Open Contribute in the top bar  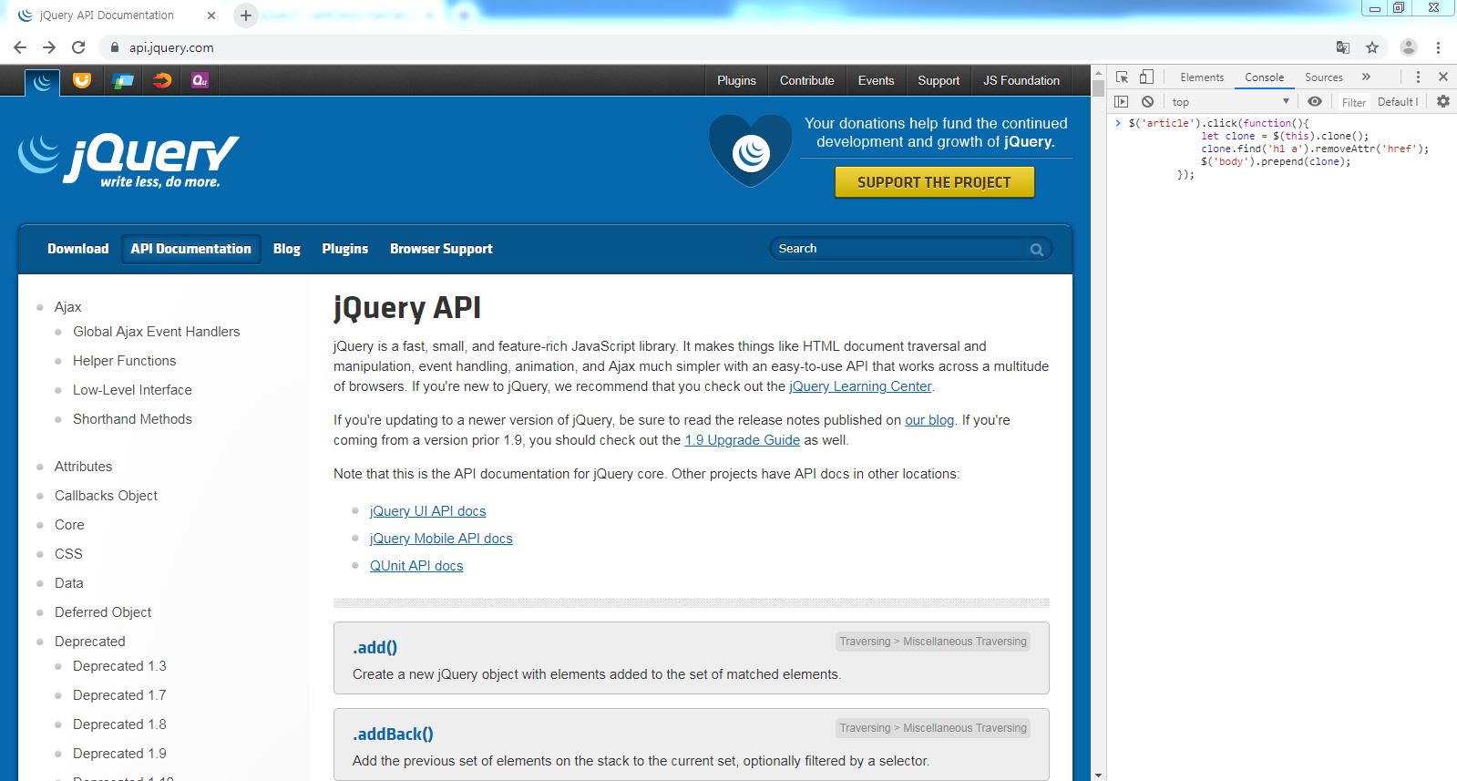[807, 80]
